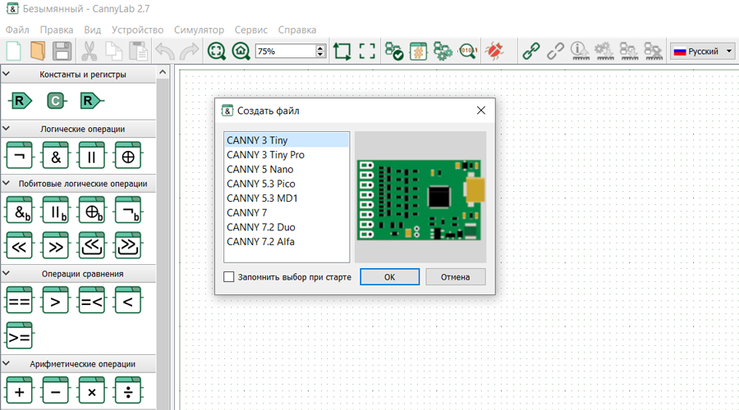
Task: Select CANNY 5 Nano in list
Action: tap(287, 170)
